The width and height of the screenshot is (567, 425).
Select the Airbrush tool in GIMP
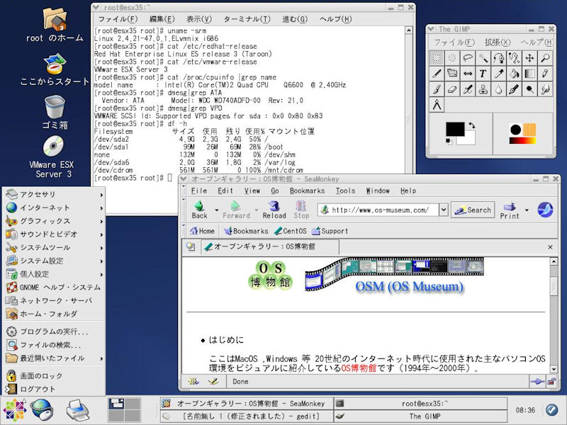tap(468, 89)
